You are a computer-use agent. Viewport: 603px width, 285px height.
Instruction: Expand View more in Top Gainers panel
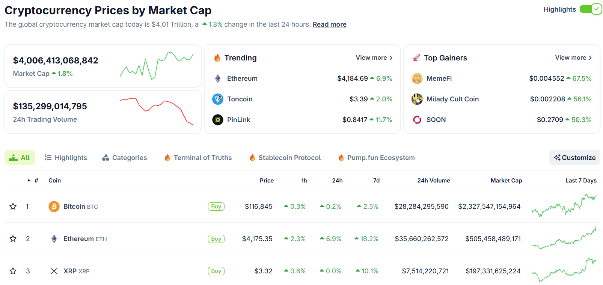tap(573, 57)
